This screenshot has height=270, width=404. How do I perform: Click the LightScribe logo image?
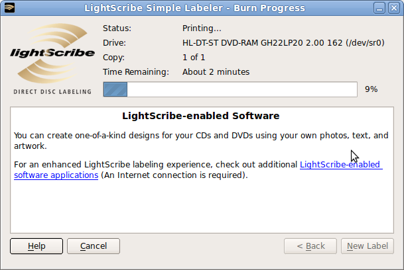(x=52, y=53)
